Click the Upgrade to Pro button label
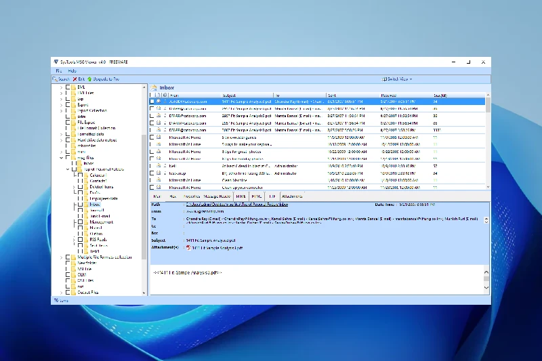Viewport: 542px width, 361px height. pos(106,79)
